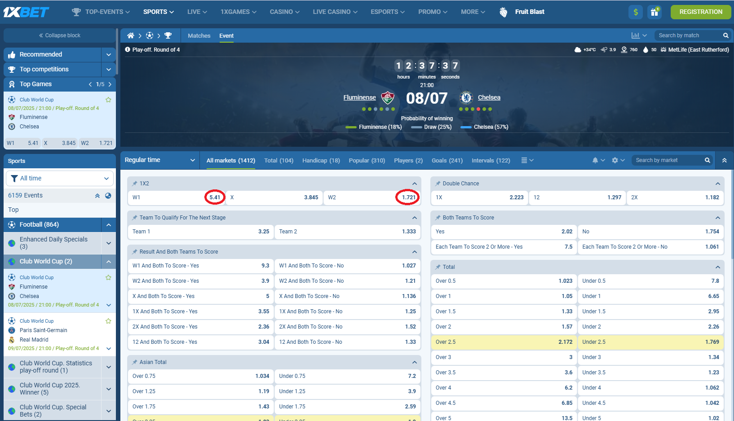Click the trophy breadcrumb icon

point(168,35)
